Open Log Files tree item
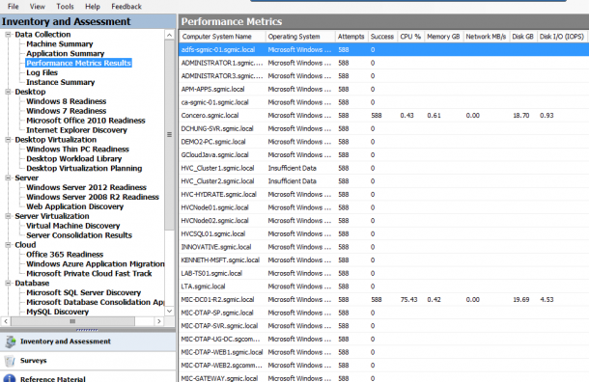589x382 pixels. (x=42, y=72)
